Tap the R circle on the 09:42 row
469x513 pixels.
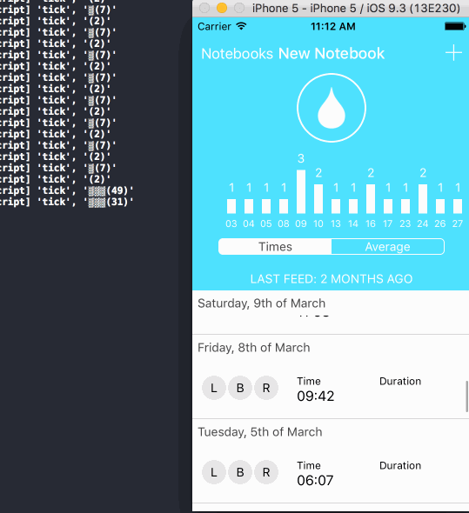(266, 388)
